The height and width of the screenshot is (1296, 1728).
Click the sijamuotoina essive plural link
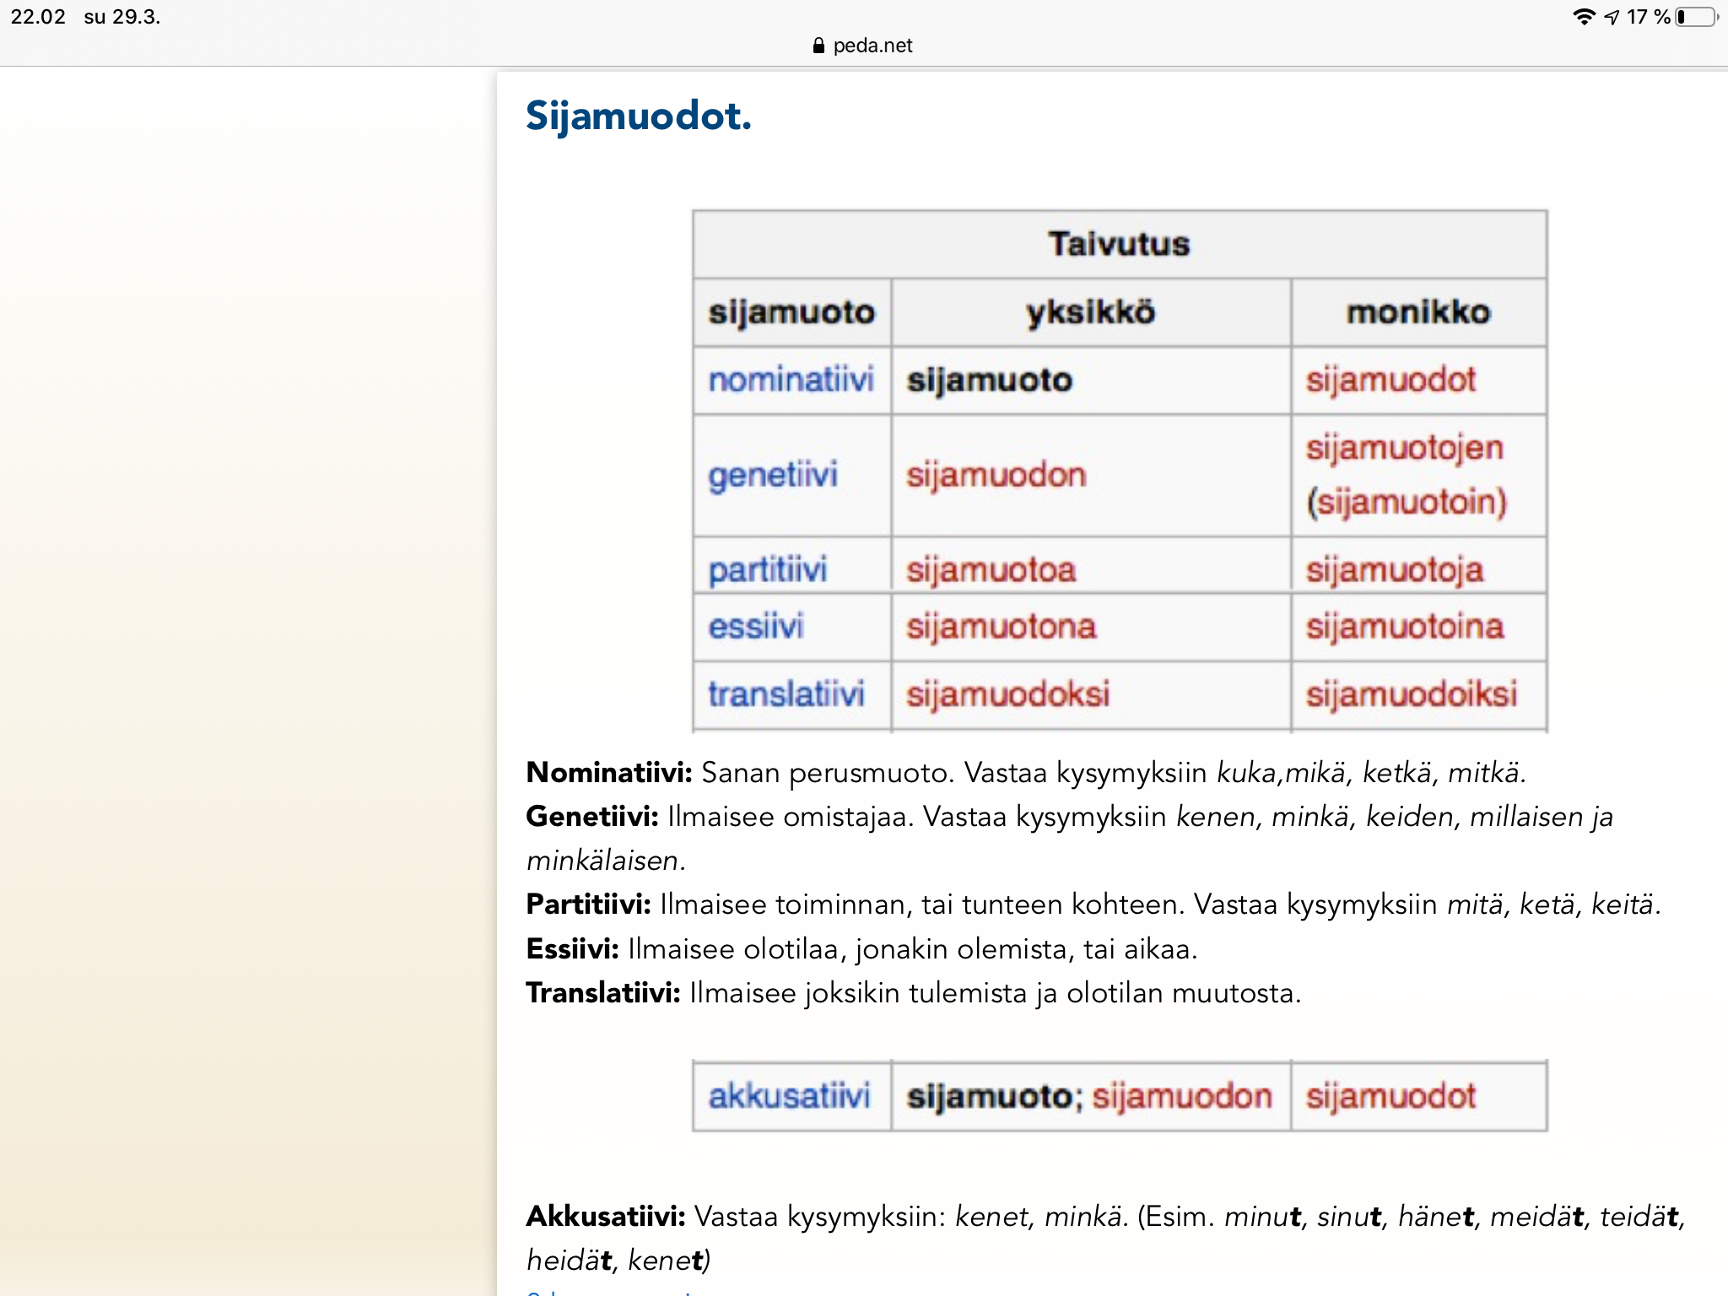click(x=1405, y=627)
